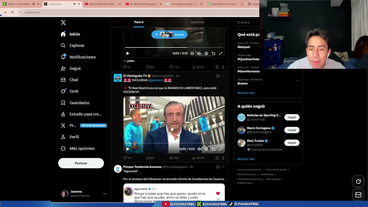The height and width of the screenshot is (207, 368).
Task: Switch to Siguiendo tab
Action: coord(198,22)
